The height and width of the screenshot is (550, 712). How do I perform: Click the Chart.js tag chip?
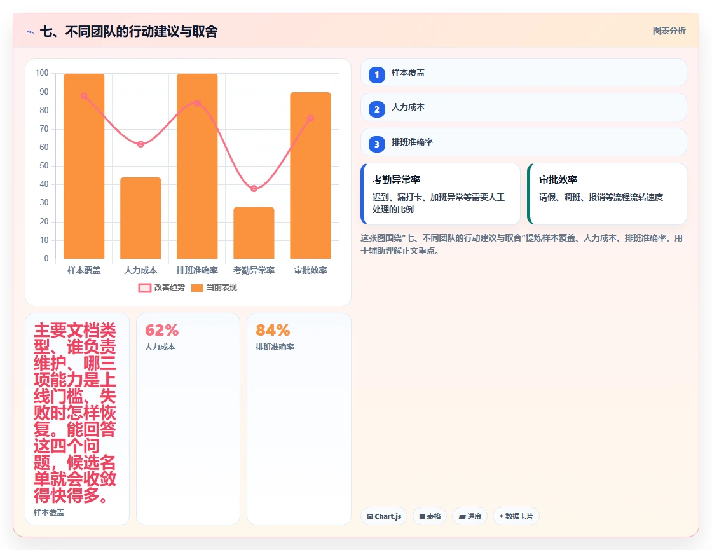[x=384, y=516]
